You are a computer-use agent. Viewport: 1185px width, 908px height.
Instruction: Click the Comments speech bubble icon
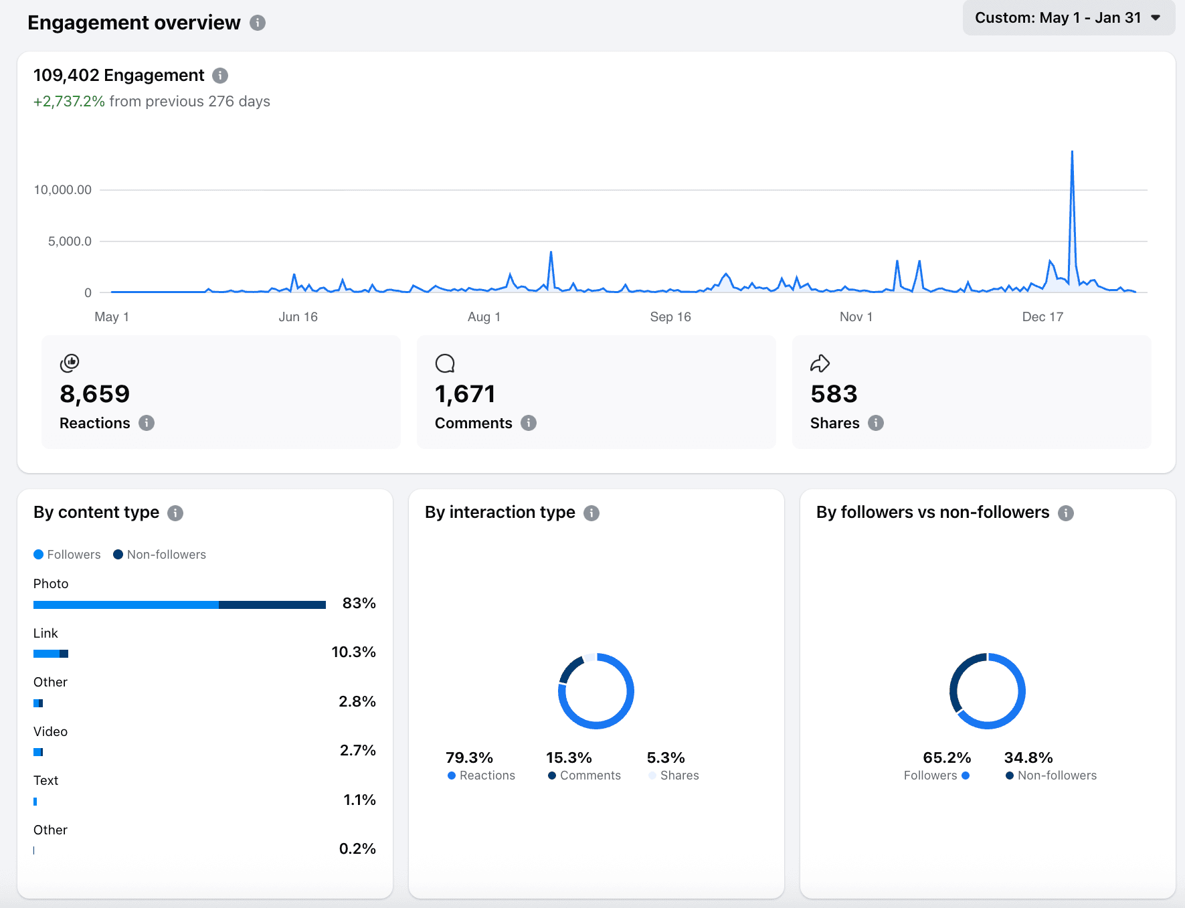(x=445, y=363)
